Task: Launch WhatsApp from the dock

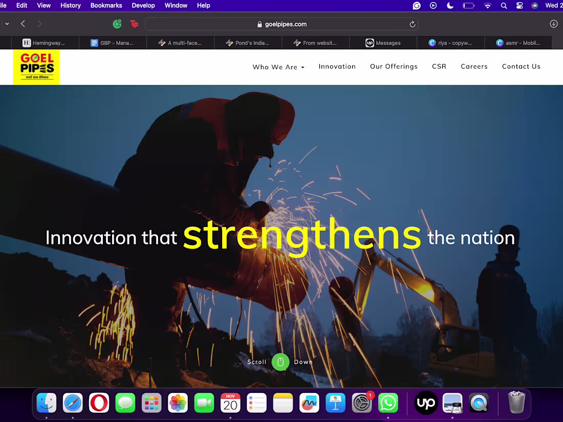Action: [388, 403]
